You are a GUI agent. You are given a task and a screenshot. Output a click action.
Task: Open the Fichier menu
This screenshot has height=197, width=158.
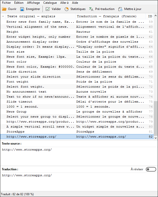click(6, 3)
